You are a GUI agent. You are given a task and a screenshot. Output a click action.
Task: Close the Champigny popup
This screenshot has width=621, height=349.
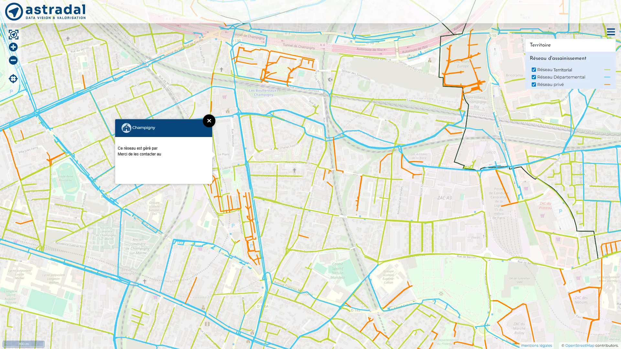209,121
